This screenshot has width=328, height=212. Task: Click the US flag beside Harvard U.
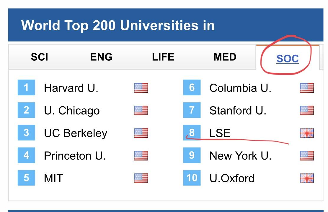pyautogui.click(x=141, y=88)
